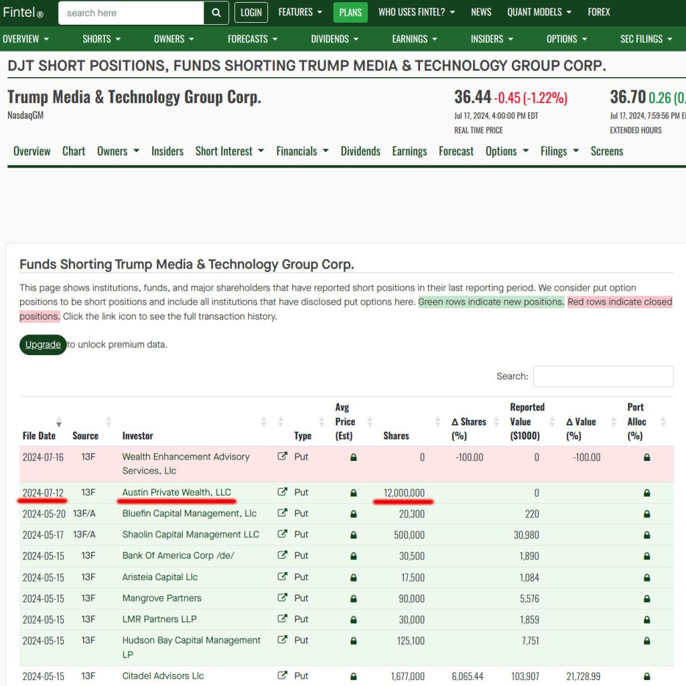Click lock icon in Avg Price for Bluefin Capital
Viewport: 686px width, 686px height.
coord(354,514)
